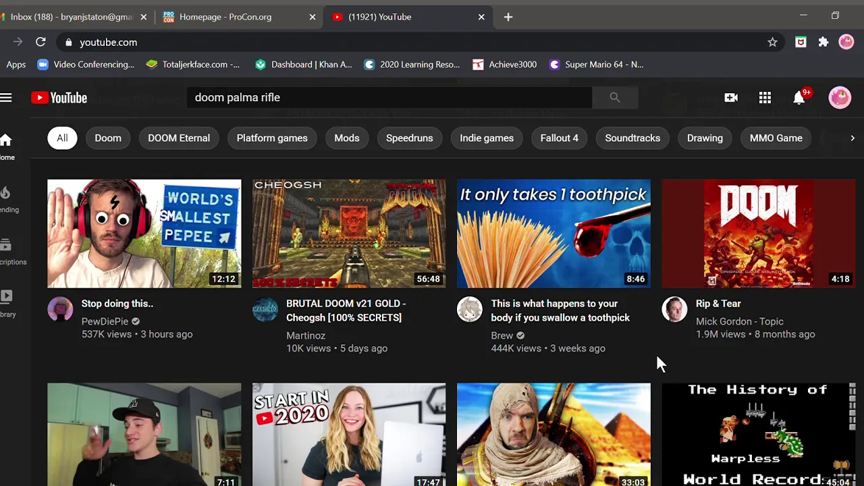Image resolution: width=864 pixels, height=486 pixels.
Task: Select the Soundtracks chip
Action: tap(632, 138)
